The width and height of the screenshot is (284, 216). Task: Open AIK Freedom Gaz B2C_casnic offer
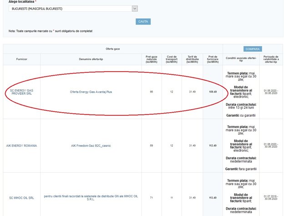point(91,145)
